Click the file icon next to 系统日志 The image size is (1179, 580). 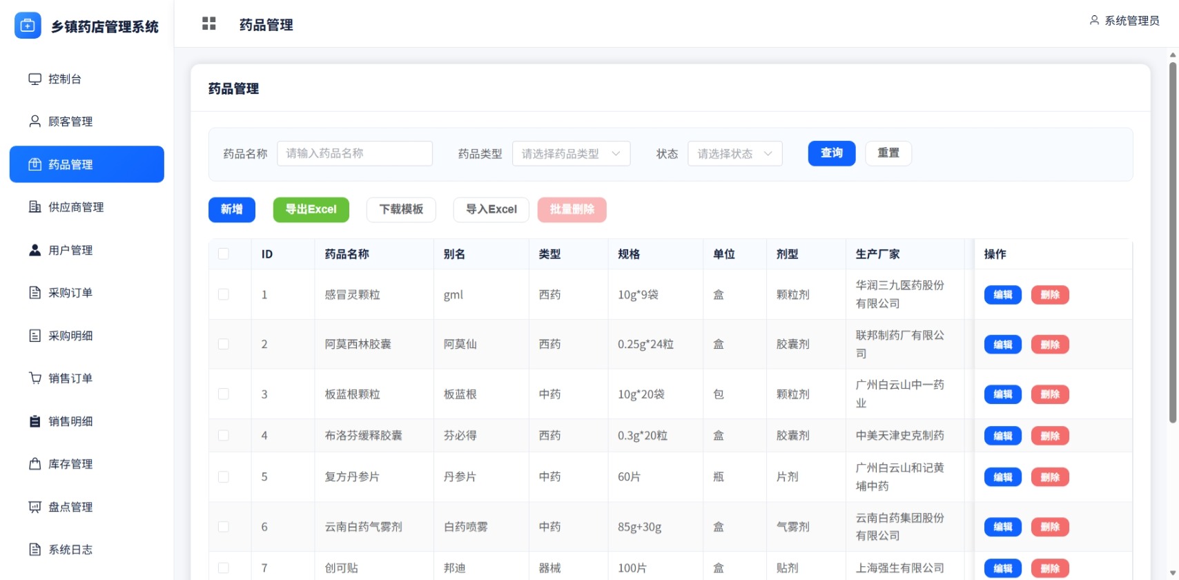(35, 550)
